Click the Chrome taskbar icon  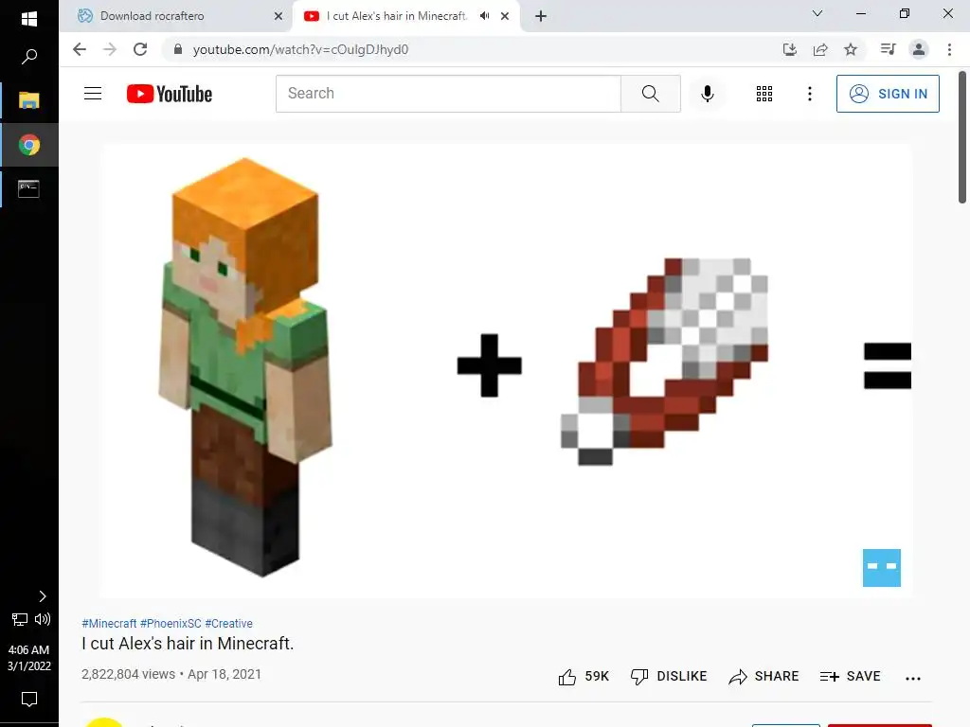pos(29,145)
